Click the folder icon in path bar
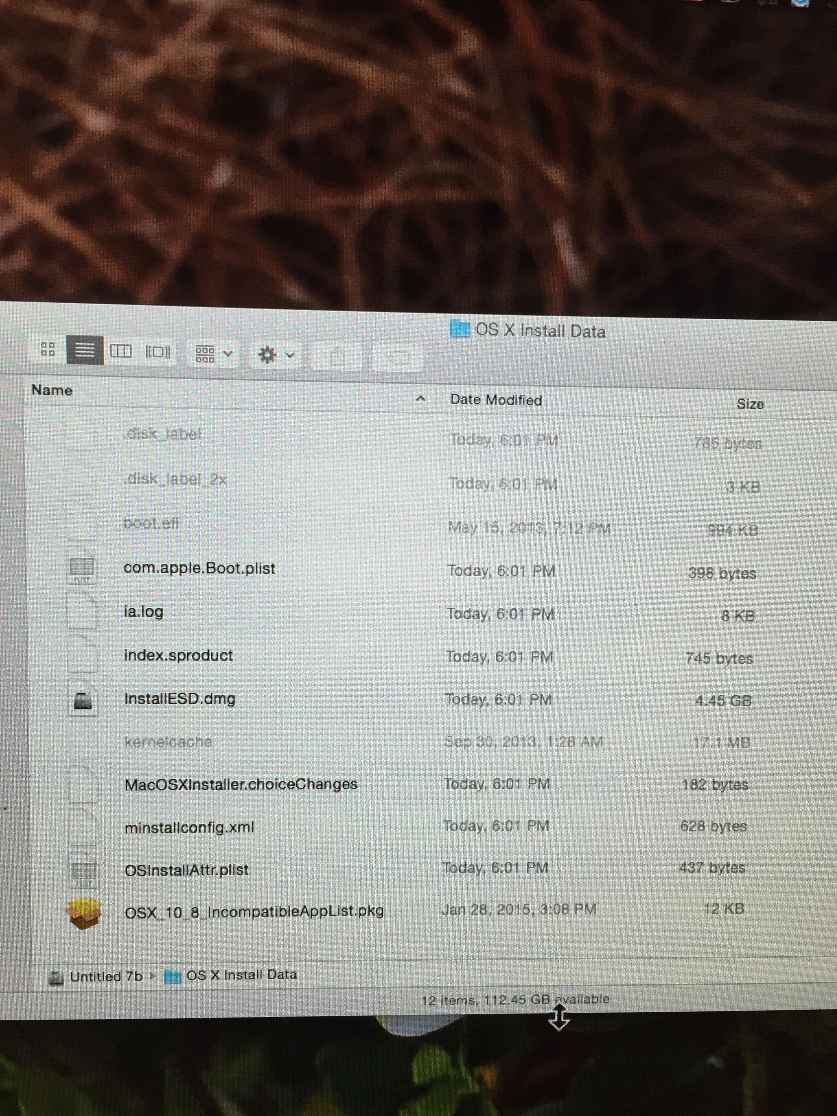 [172, 977]
